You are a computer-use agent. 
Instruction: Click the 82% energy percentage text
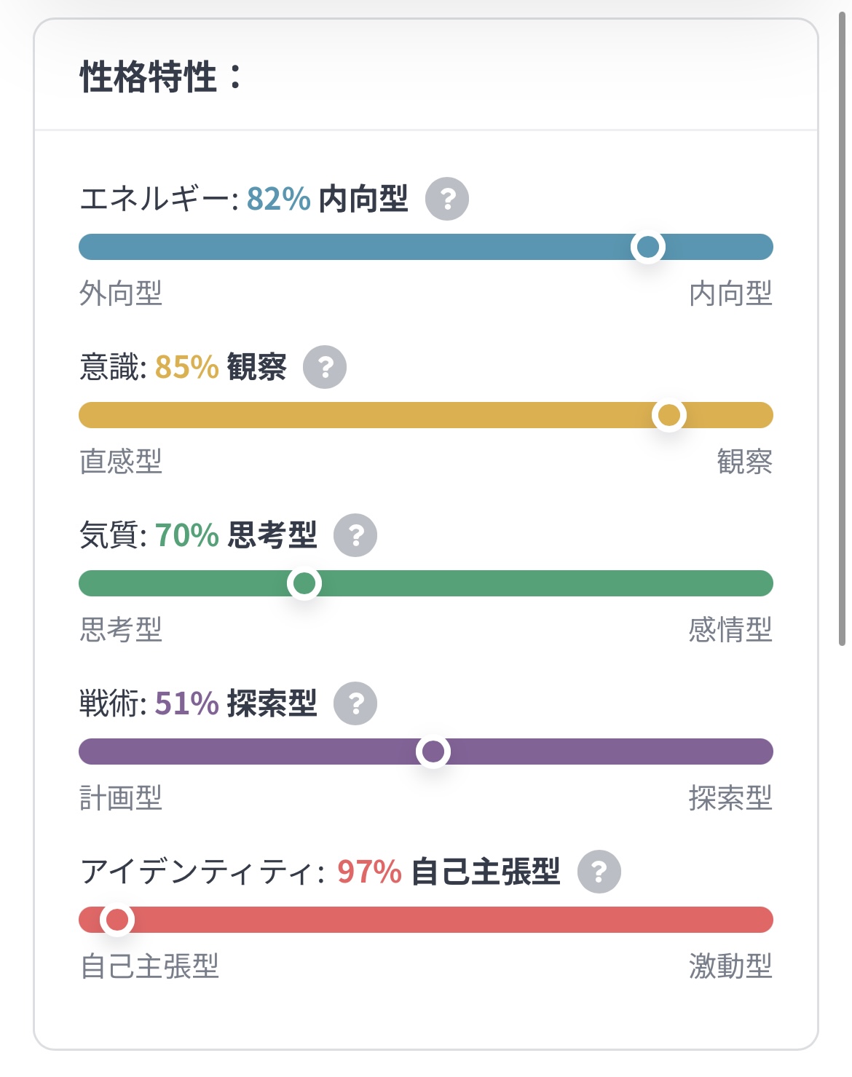(279, 199)
